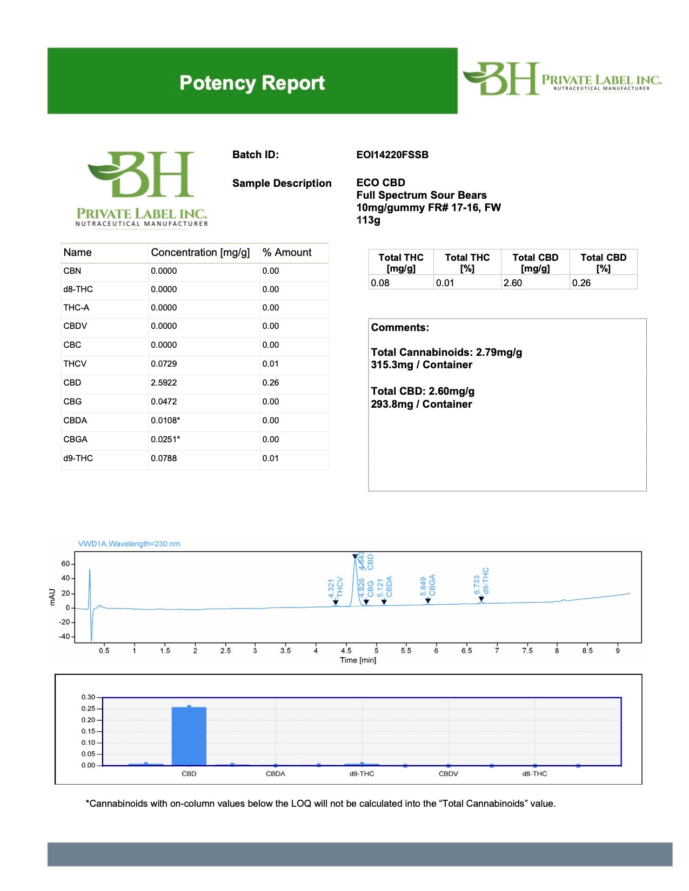Viewport: 689px width, 891px height.
Task: Click the d9-THC label on bar chart axis
Action: tap(362, 774)
